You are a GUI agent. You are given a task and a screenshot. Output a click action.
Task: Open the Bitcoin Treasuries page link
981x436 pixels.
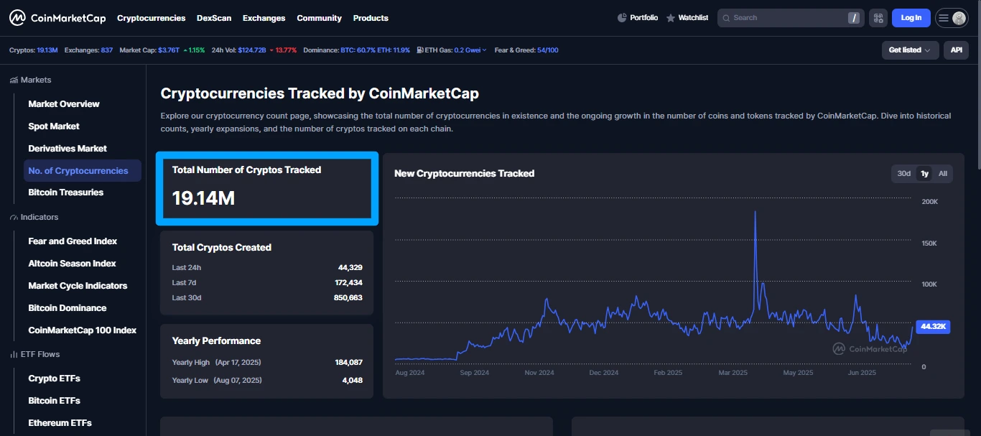pyautogui.click(x=65, y=192)
